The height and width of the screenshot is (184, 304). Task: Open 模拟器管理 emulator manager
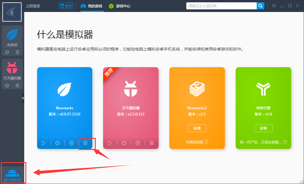coord(12,176)
